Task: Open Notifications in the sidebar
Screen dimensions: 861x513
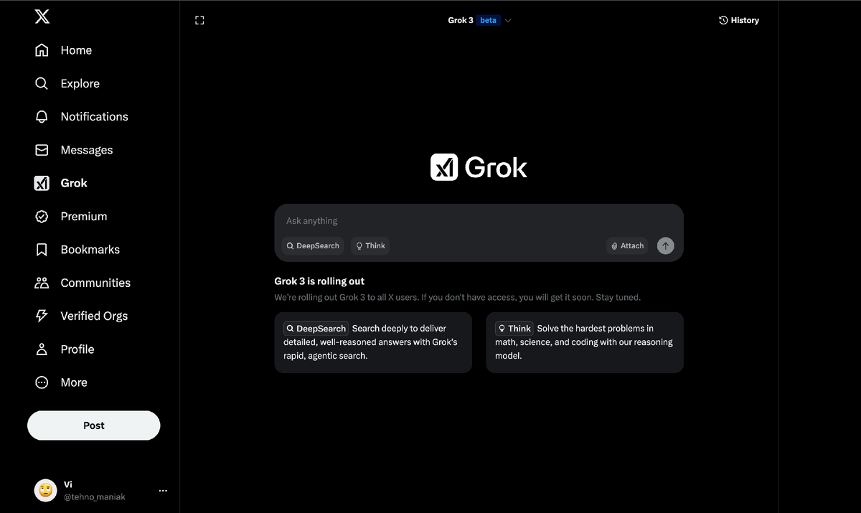Action: pos(82,116)
